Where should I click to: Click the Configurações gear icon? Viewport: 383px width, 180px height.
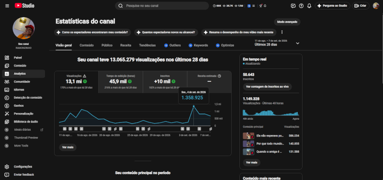(7, 167)
